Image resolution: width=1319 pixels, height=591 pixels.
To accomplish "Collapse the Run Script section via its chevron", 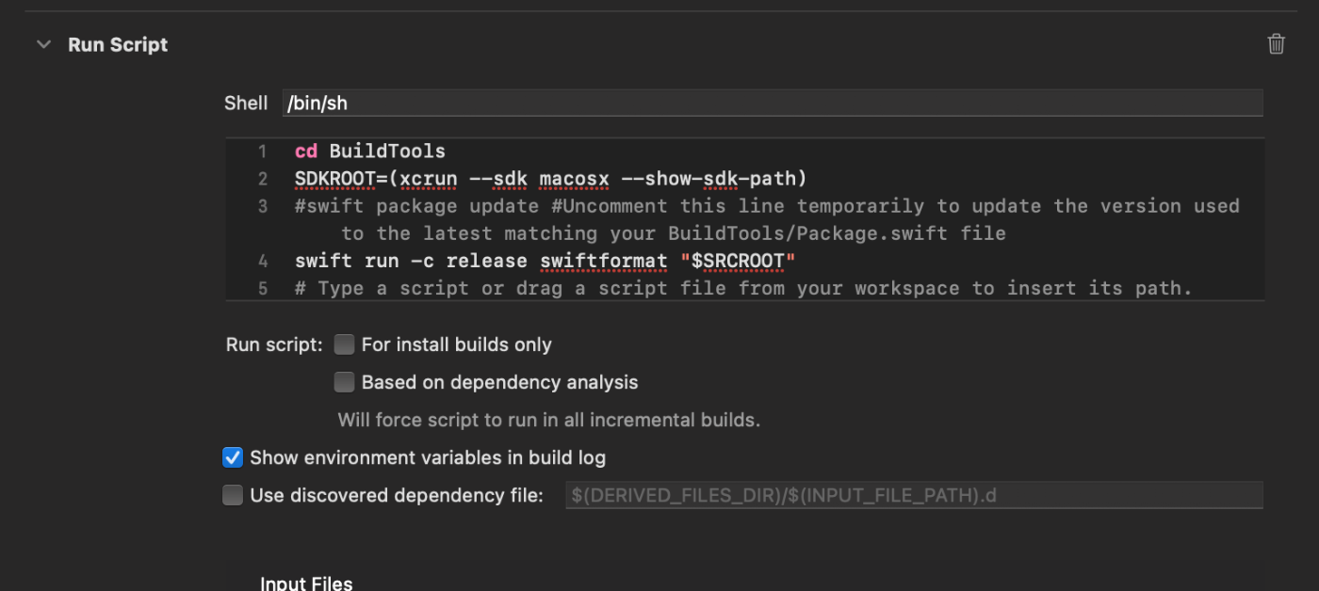I will point(41,43).
